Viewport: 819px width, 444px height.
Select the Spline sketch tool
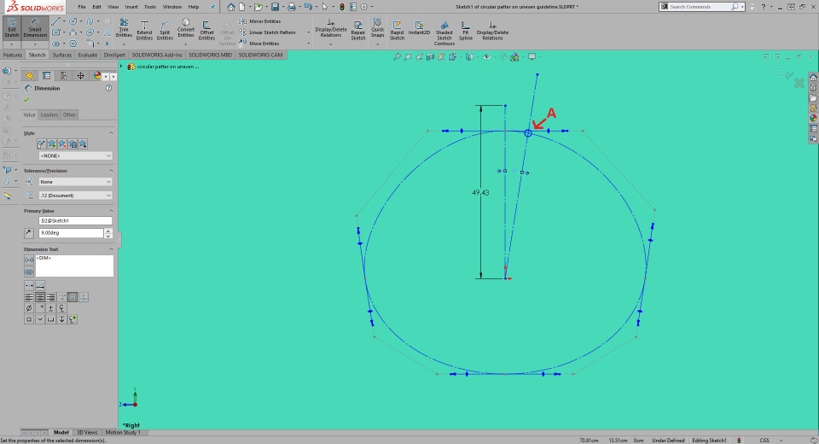coord(90,21)
